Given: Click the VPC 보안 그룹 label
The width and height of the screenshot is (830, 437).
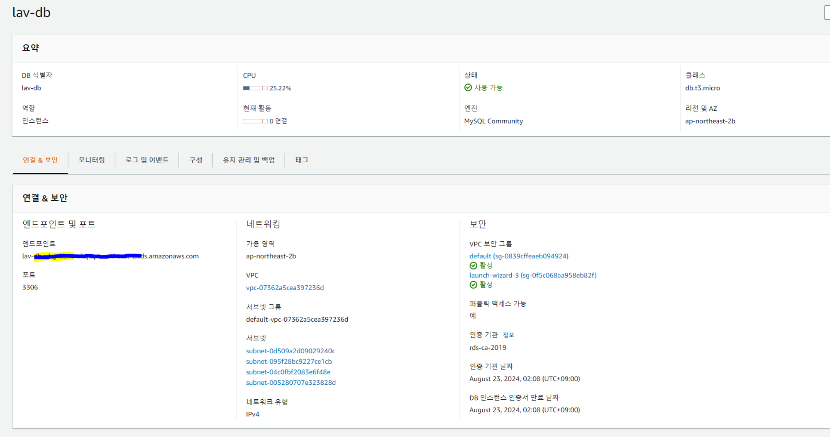Looking at the screenshot, I should 491,244.
